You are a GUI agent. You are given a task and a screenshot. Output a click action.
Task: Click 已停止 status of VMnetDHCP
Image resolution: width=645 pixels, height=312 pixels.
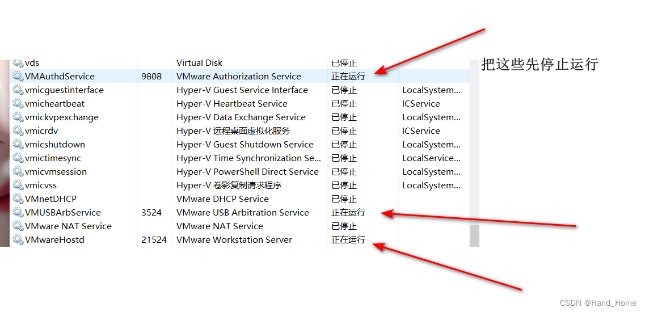(x=344, y=199)
